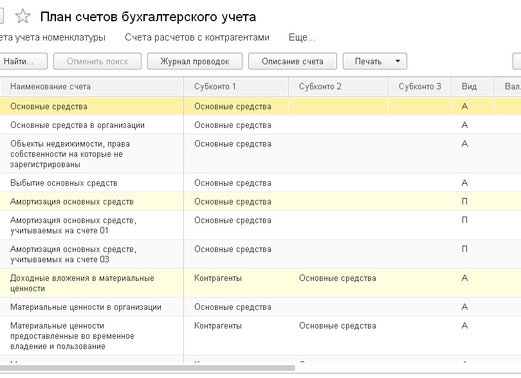Click Субконто 2 cell of Доходные вложения row
The image size is (521, 378).
pos(338,283)
